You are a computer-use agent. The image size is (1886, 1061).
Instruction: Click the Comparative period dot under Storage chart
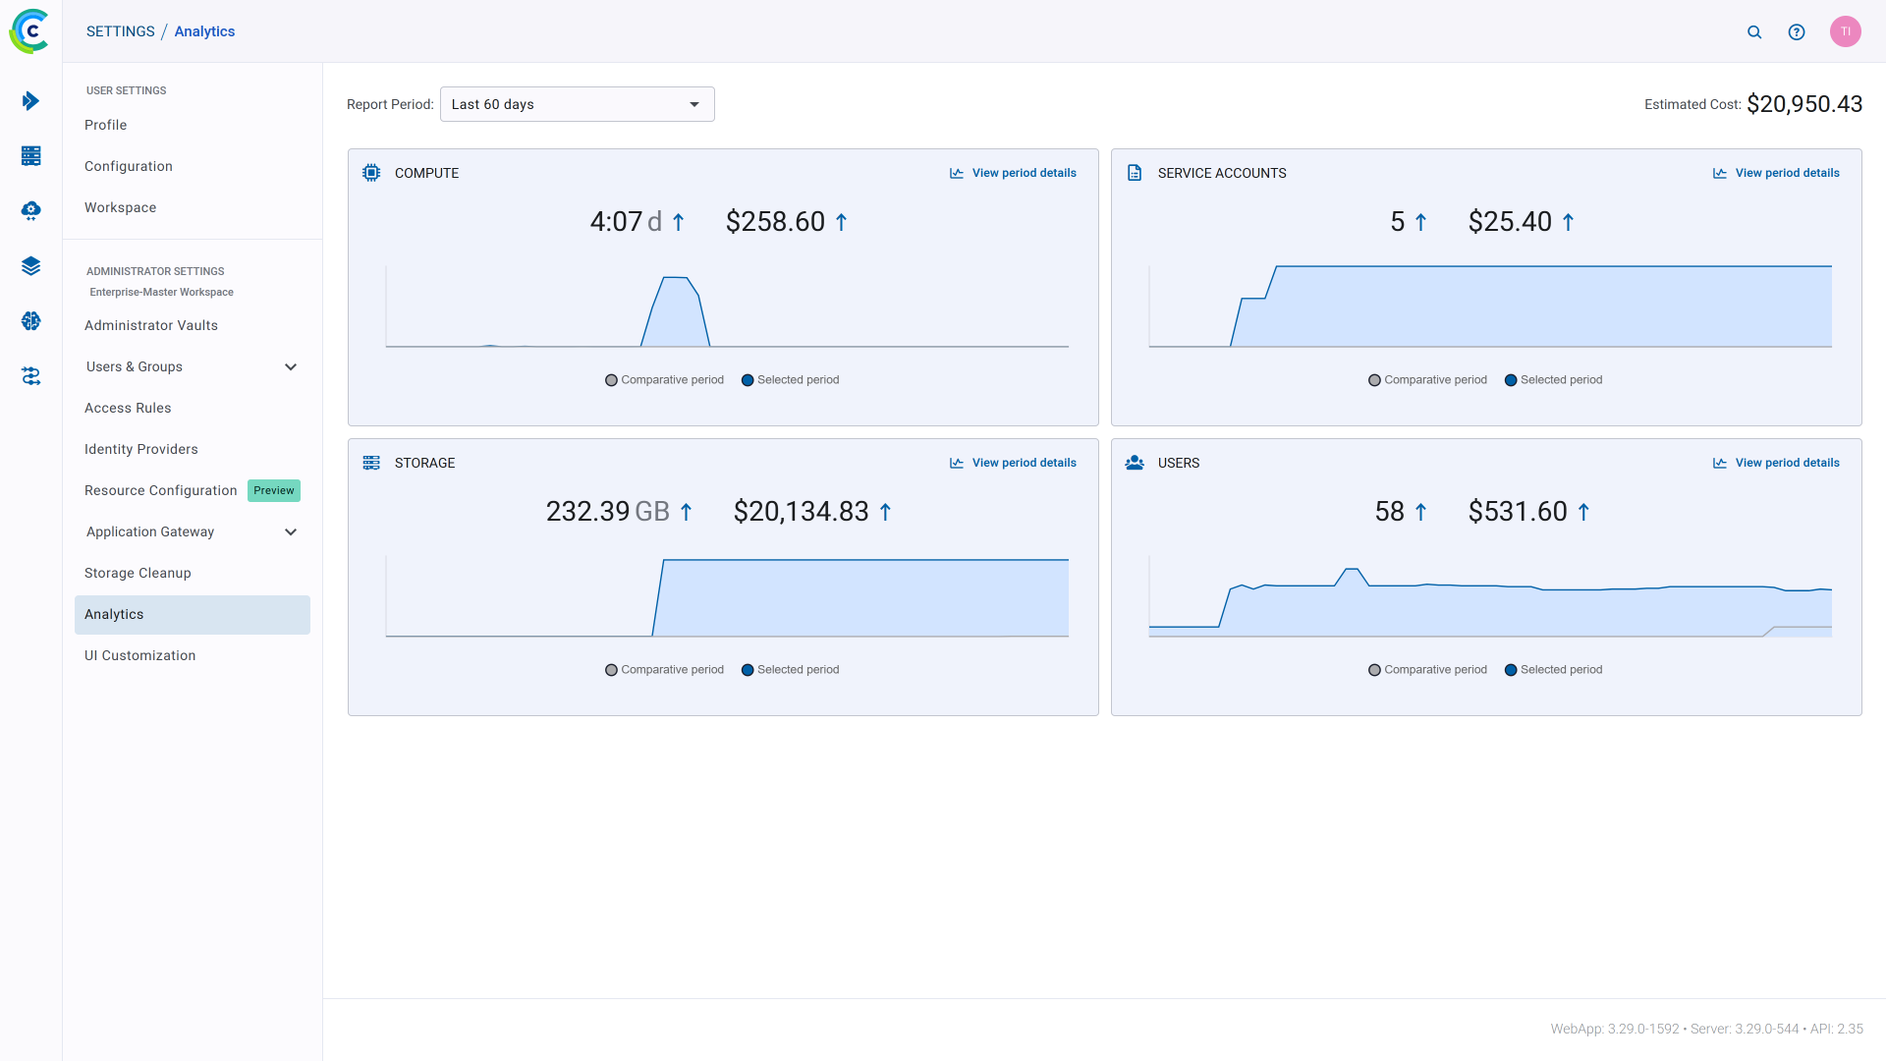611,670
